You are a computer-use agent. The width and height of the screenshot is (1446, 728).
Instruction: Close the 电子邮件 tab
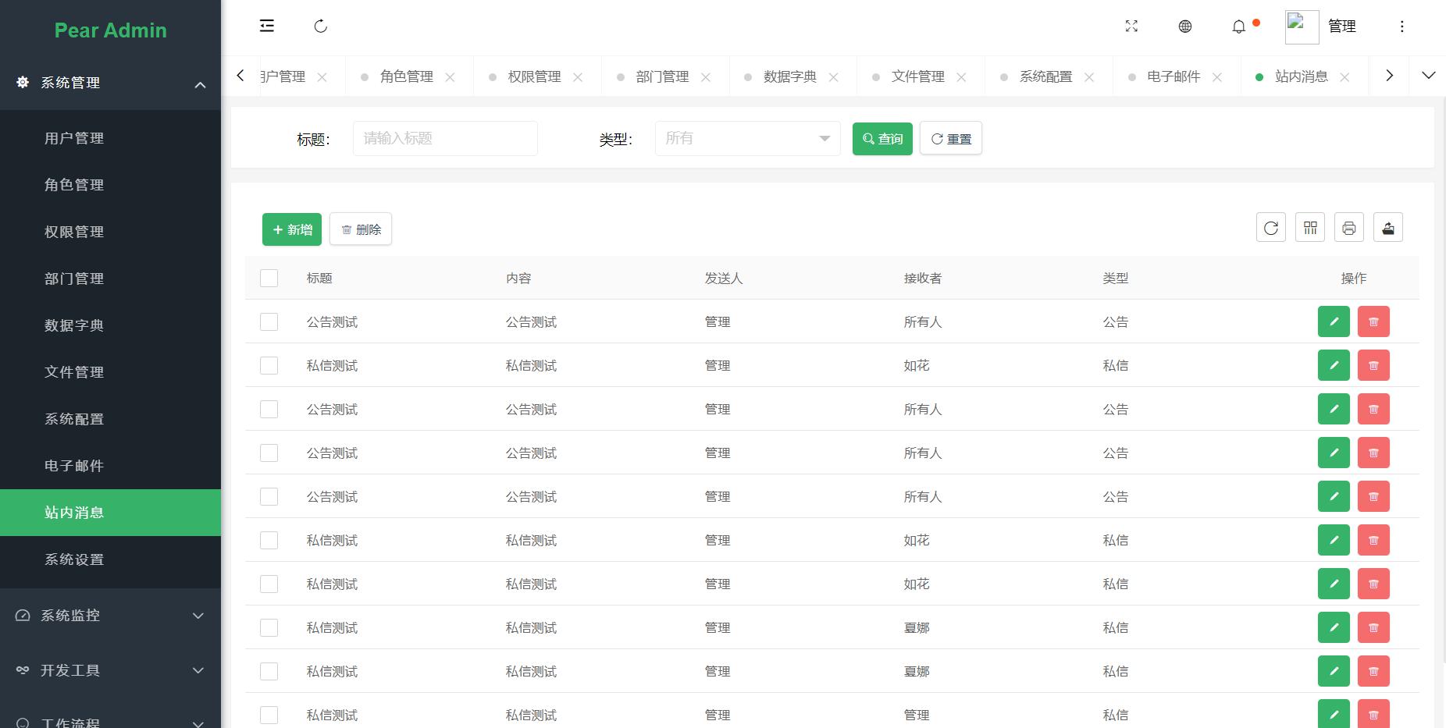1217,77
